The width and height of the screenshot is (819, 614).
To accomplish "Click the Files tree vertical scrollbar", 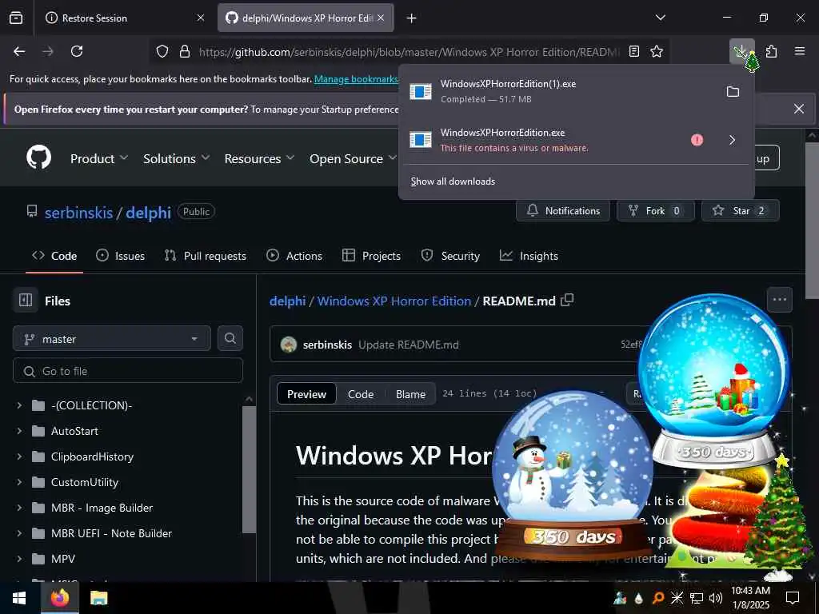I will click(250, 468).
